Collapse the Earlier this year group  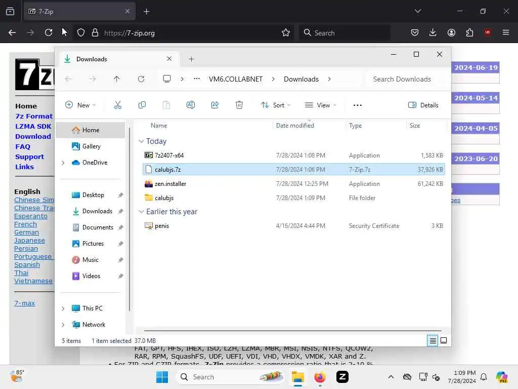pyautogui.click(x=141, y=212)
